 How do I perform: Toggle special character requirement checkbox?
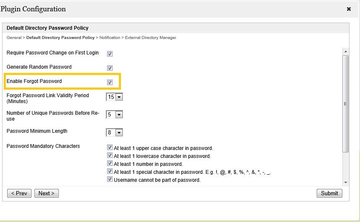pos(110,172)
